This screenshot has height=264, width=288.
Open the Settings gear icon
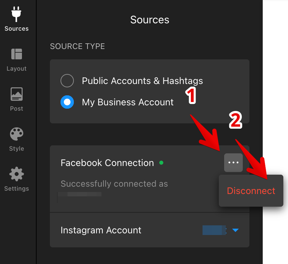[17, 174]
